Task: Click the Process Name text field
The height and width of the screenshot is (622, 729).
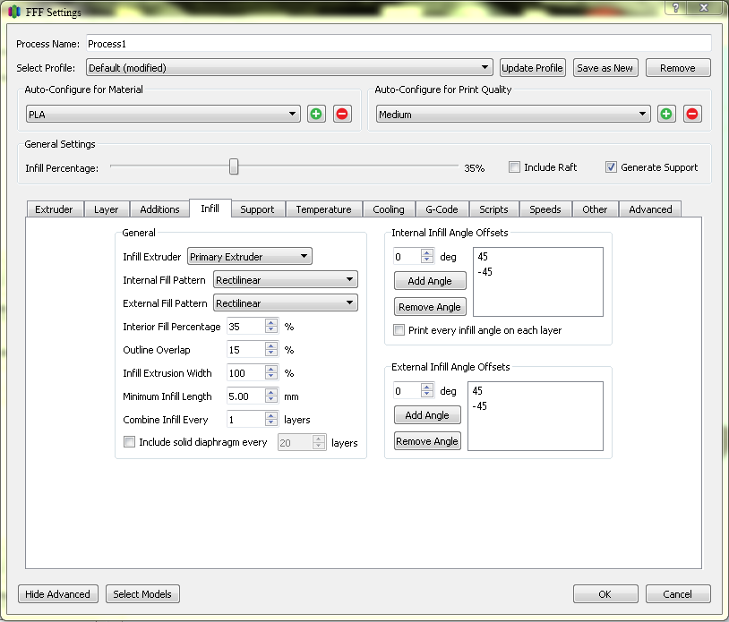Action: 398,44
